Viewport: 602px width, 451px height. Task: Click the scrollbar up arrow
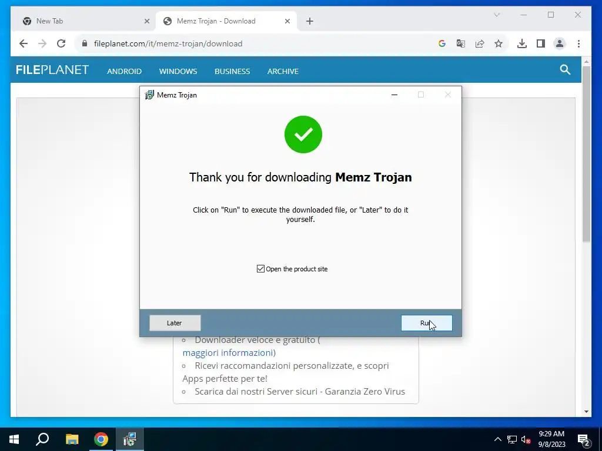586,61
